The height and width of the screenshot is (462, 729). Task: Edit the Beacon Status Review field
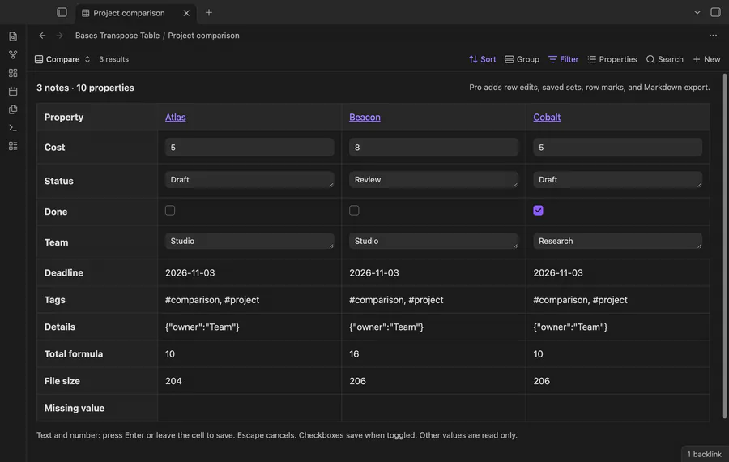click(433, 180)
